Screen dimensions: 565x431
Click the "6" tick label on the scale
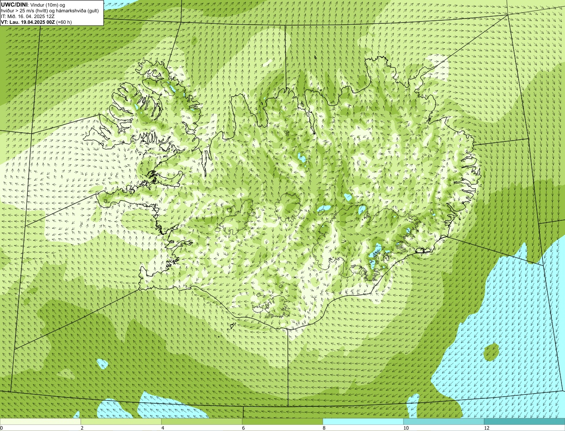(243, 428)
